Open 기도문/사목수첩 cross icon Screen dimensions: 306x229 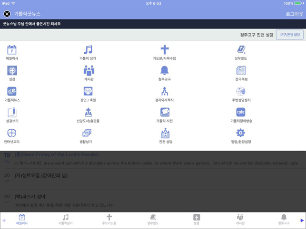click(165, 50)
